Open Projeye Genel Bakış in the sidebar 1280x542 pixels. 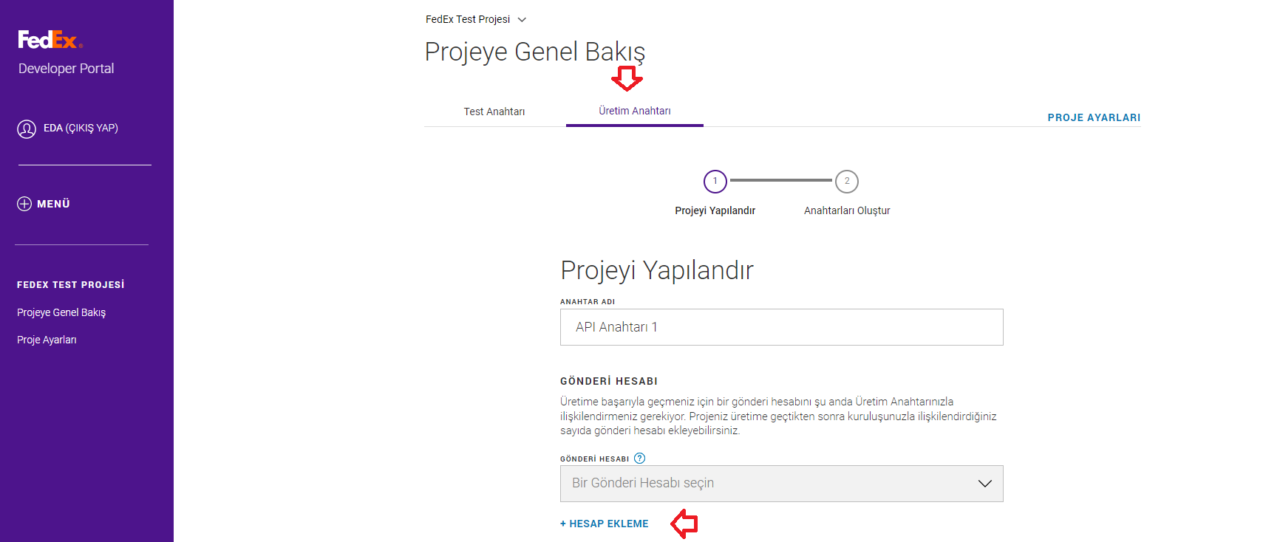(61, 312)
